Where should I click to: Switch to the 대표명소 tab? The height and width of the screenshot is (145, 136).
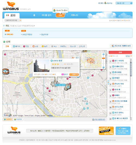63,46
